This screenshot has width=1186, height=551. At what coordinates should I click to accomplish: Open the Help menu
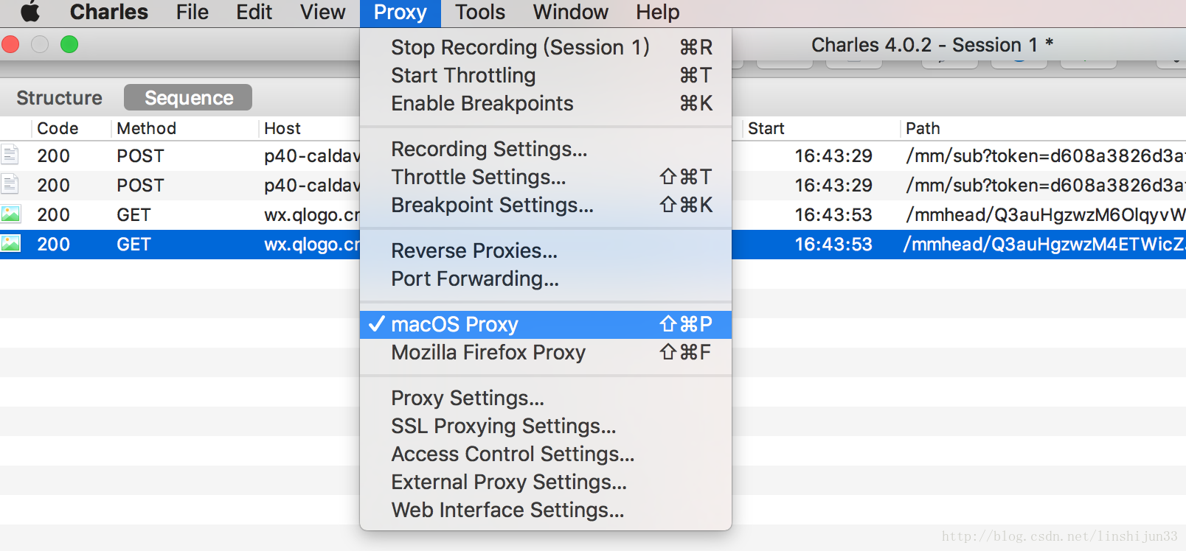pos(658,13)
